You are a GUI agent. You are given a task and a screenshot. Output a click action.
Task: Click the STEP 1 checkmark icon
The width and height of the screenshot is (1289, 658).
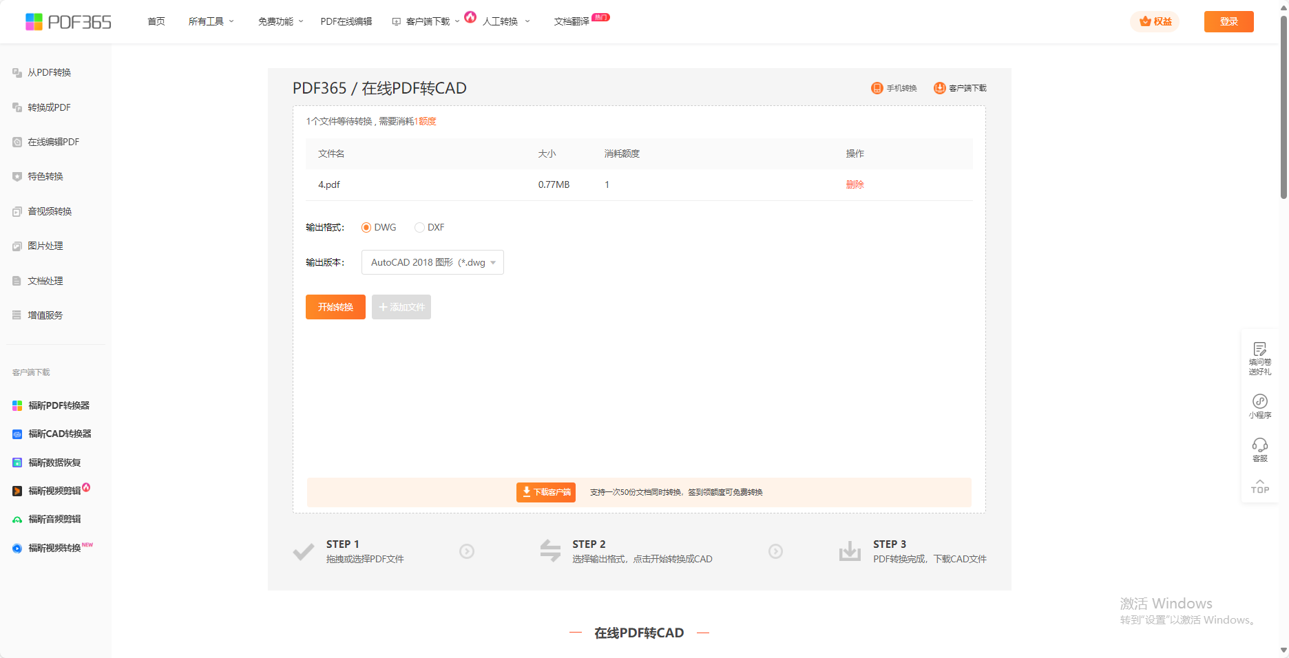304,552
